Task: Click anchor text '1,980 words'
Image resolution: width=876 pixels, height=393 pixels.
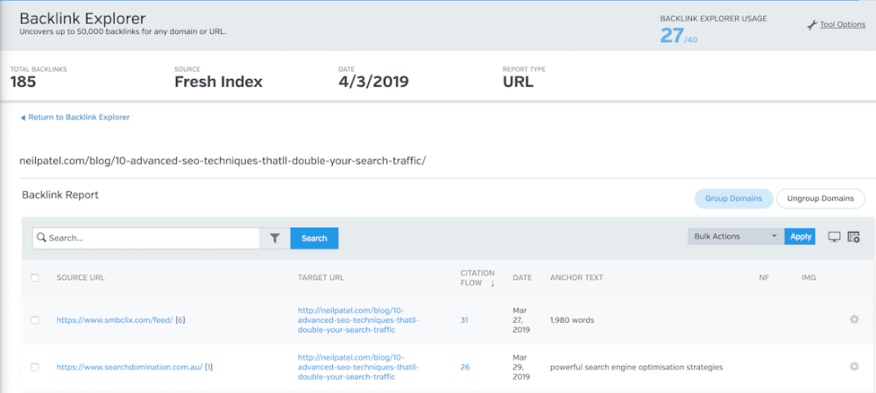Action: click(572, 320)
